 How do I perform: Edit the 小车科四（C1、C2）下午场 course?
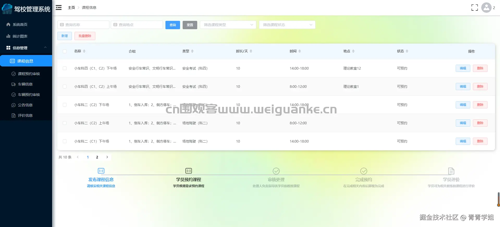pyautogui.click(x=463, y=68)
